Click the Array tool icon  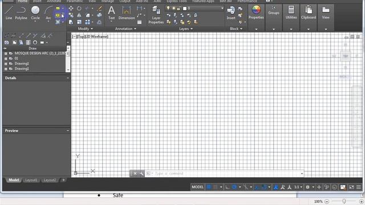tap(87, 22)
